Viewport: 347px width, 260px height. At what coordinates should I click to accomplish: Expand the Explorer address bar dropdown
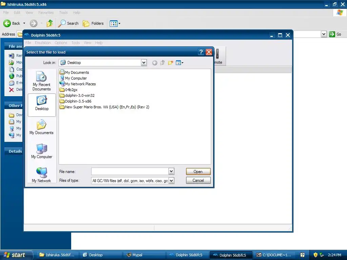[324, 34]
